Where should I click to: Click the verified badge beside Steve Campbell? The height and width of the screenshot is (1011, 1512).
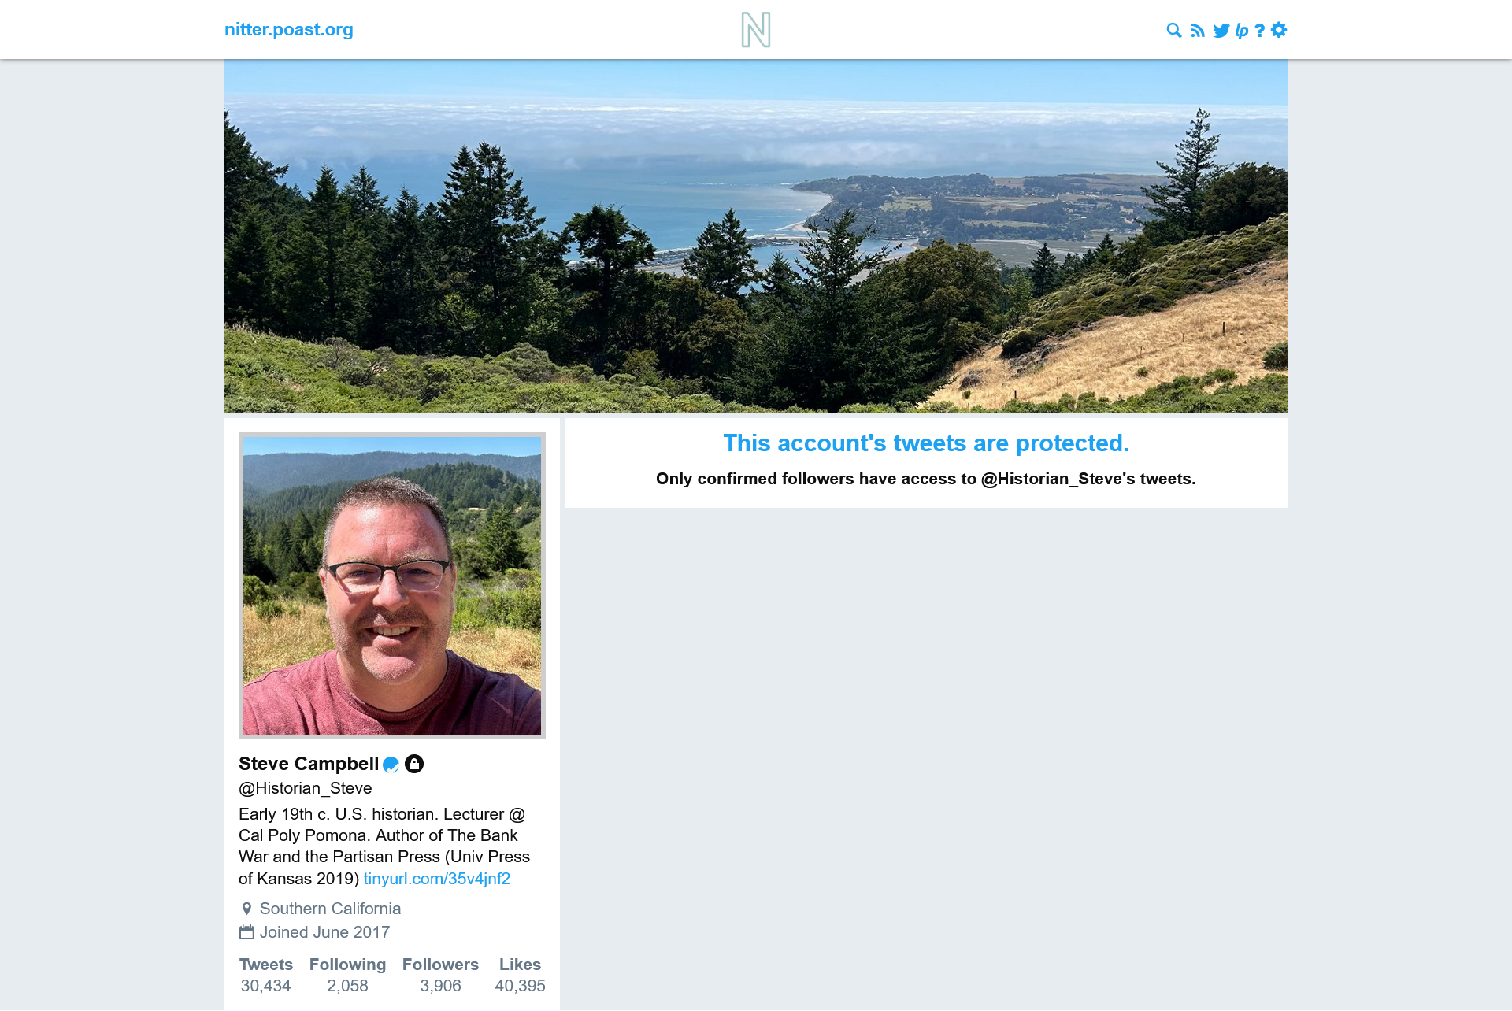pyautogui.click(x=391, y=764)
